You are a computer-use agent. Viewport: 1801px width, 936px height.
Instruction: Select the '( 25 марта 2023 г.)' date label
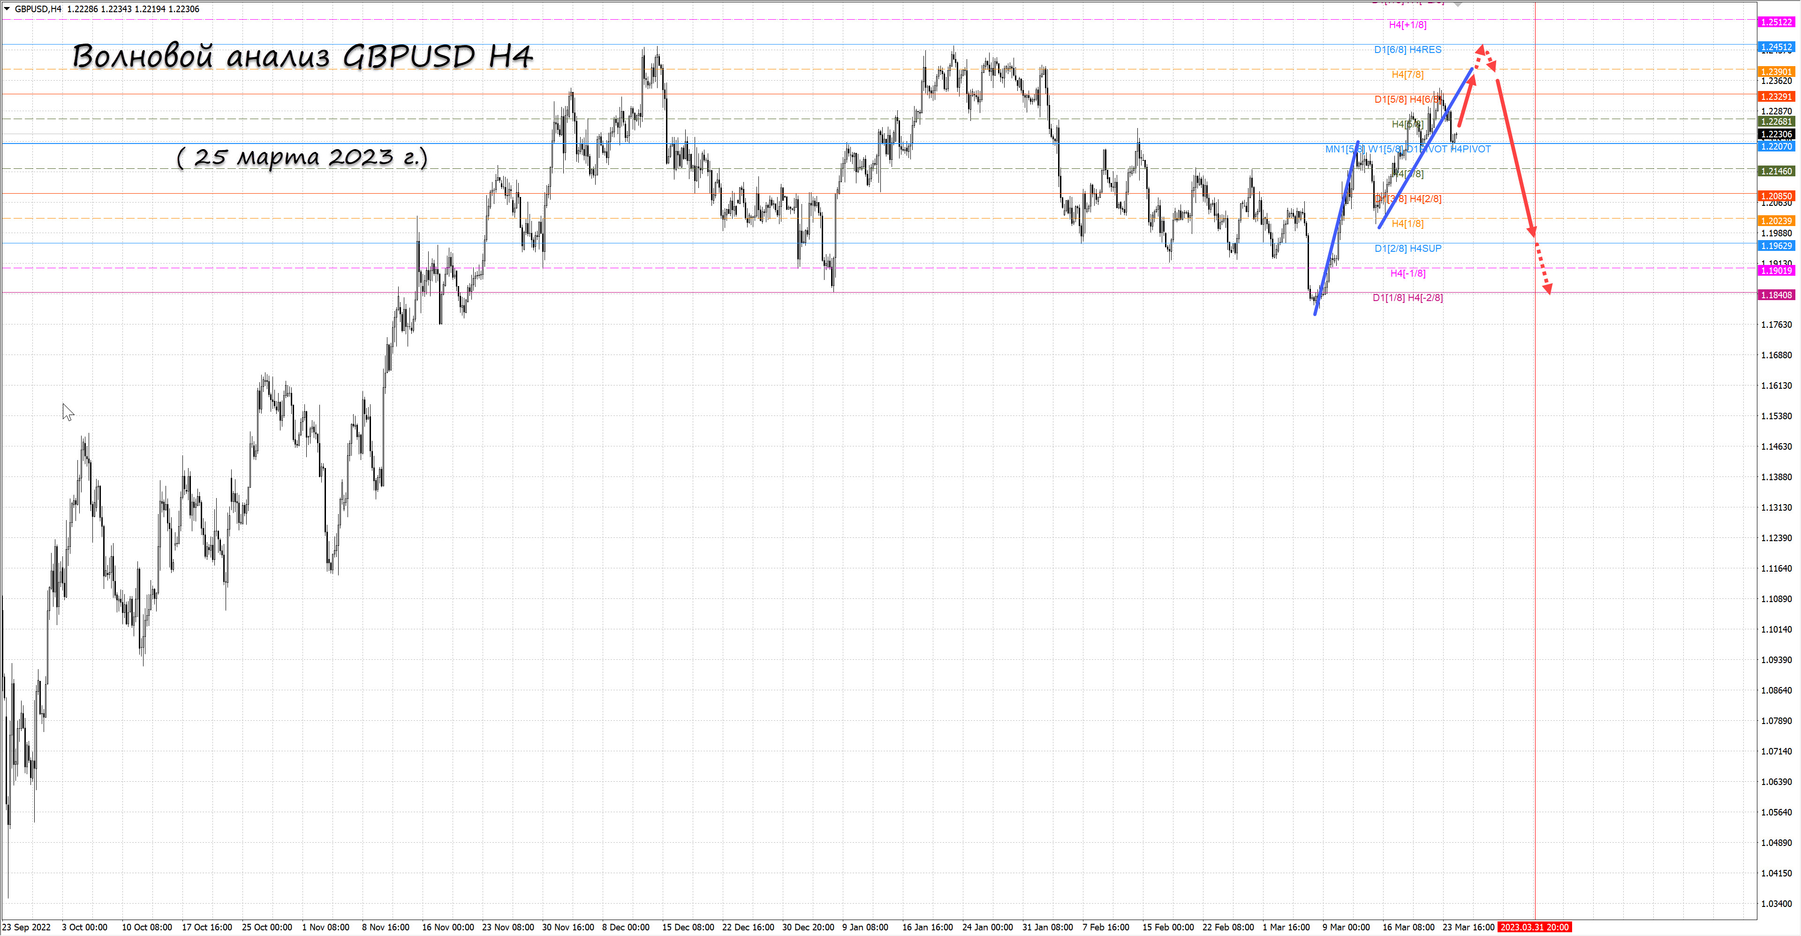pos(302,157)
